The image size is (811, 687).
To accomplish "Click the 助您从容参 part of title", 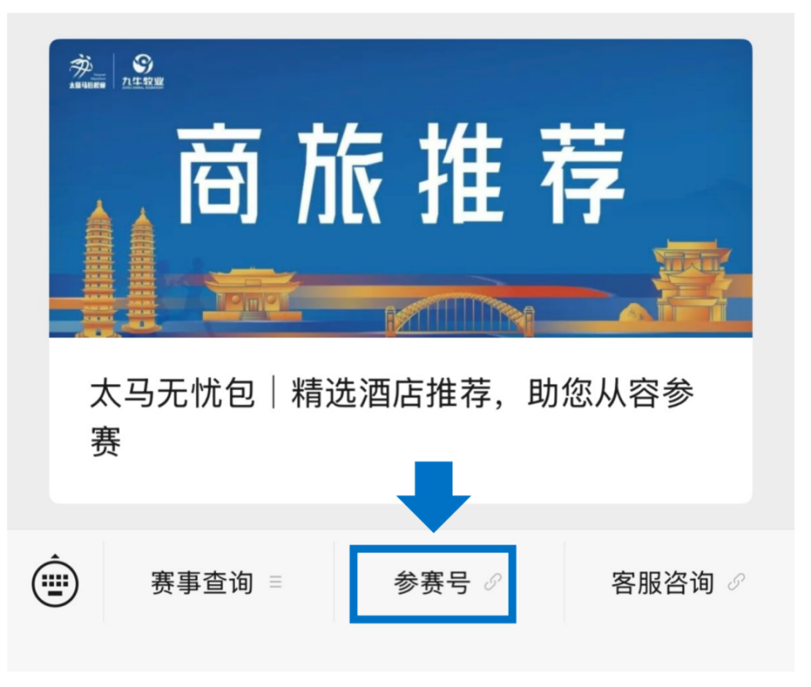I will 610,393.
